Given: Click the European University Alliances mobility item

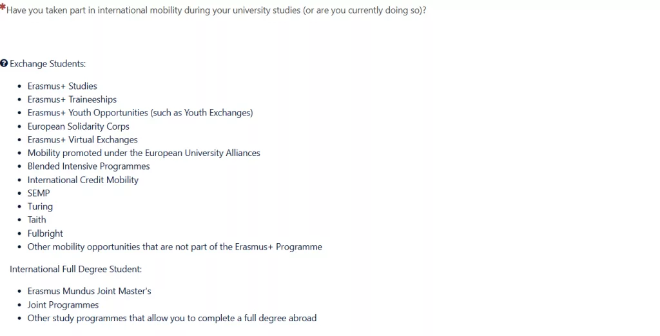Looking at the screenshot, I should pyautogui.click(x=144, y=153).
